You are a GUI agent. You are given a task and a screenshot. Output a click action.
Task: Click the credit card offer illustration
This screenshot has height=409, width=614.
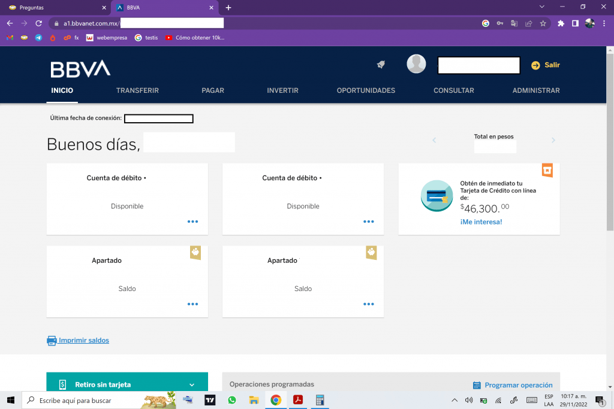(437, 195)
